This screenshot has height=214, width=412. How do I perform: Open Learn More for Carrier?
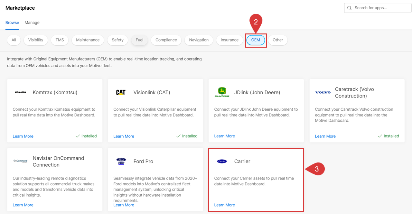click(224, 205)
